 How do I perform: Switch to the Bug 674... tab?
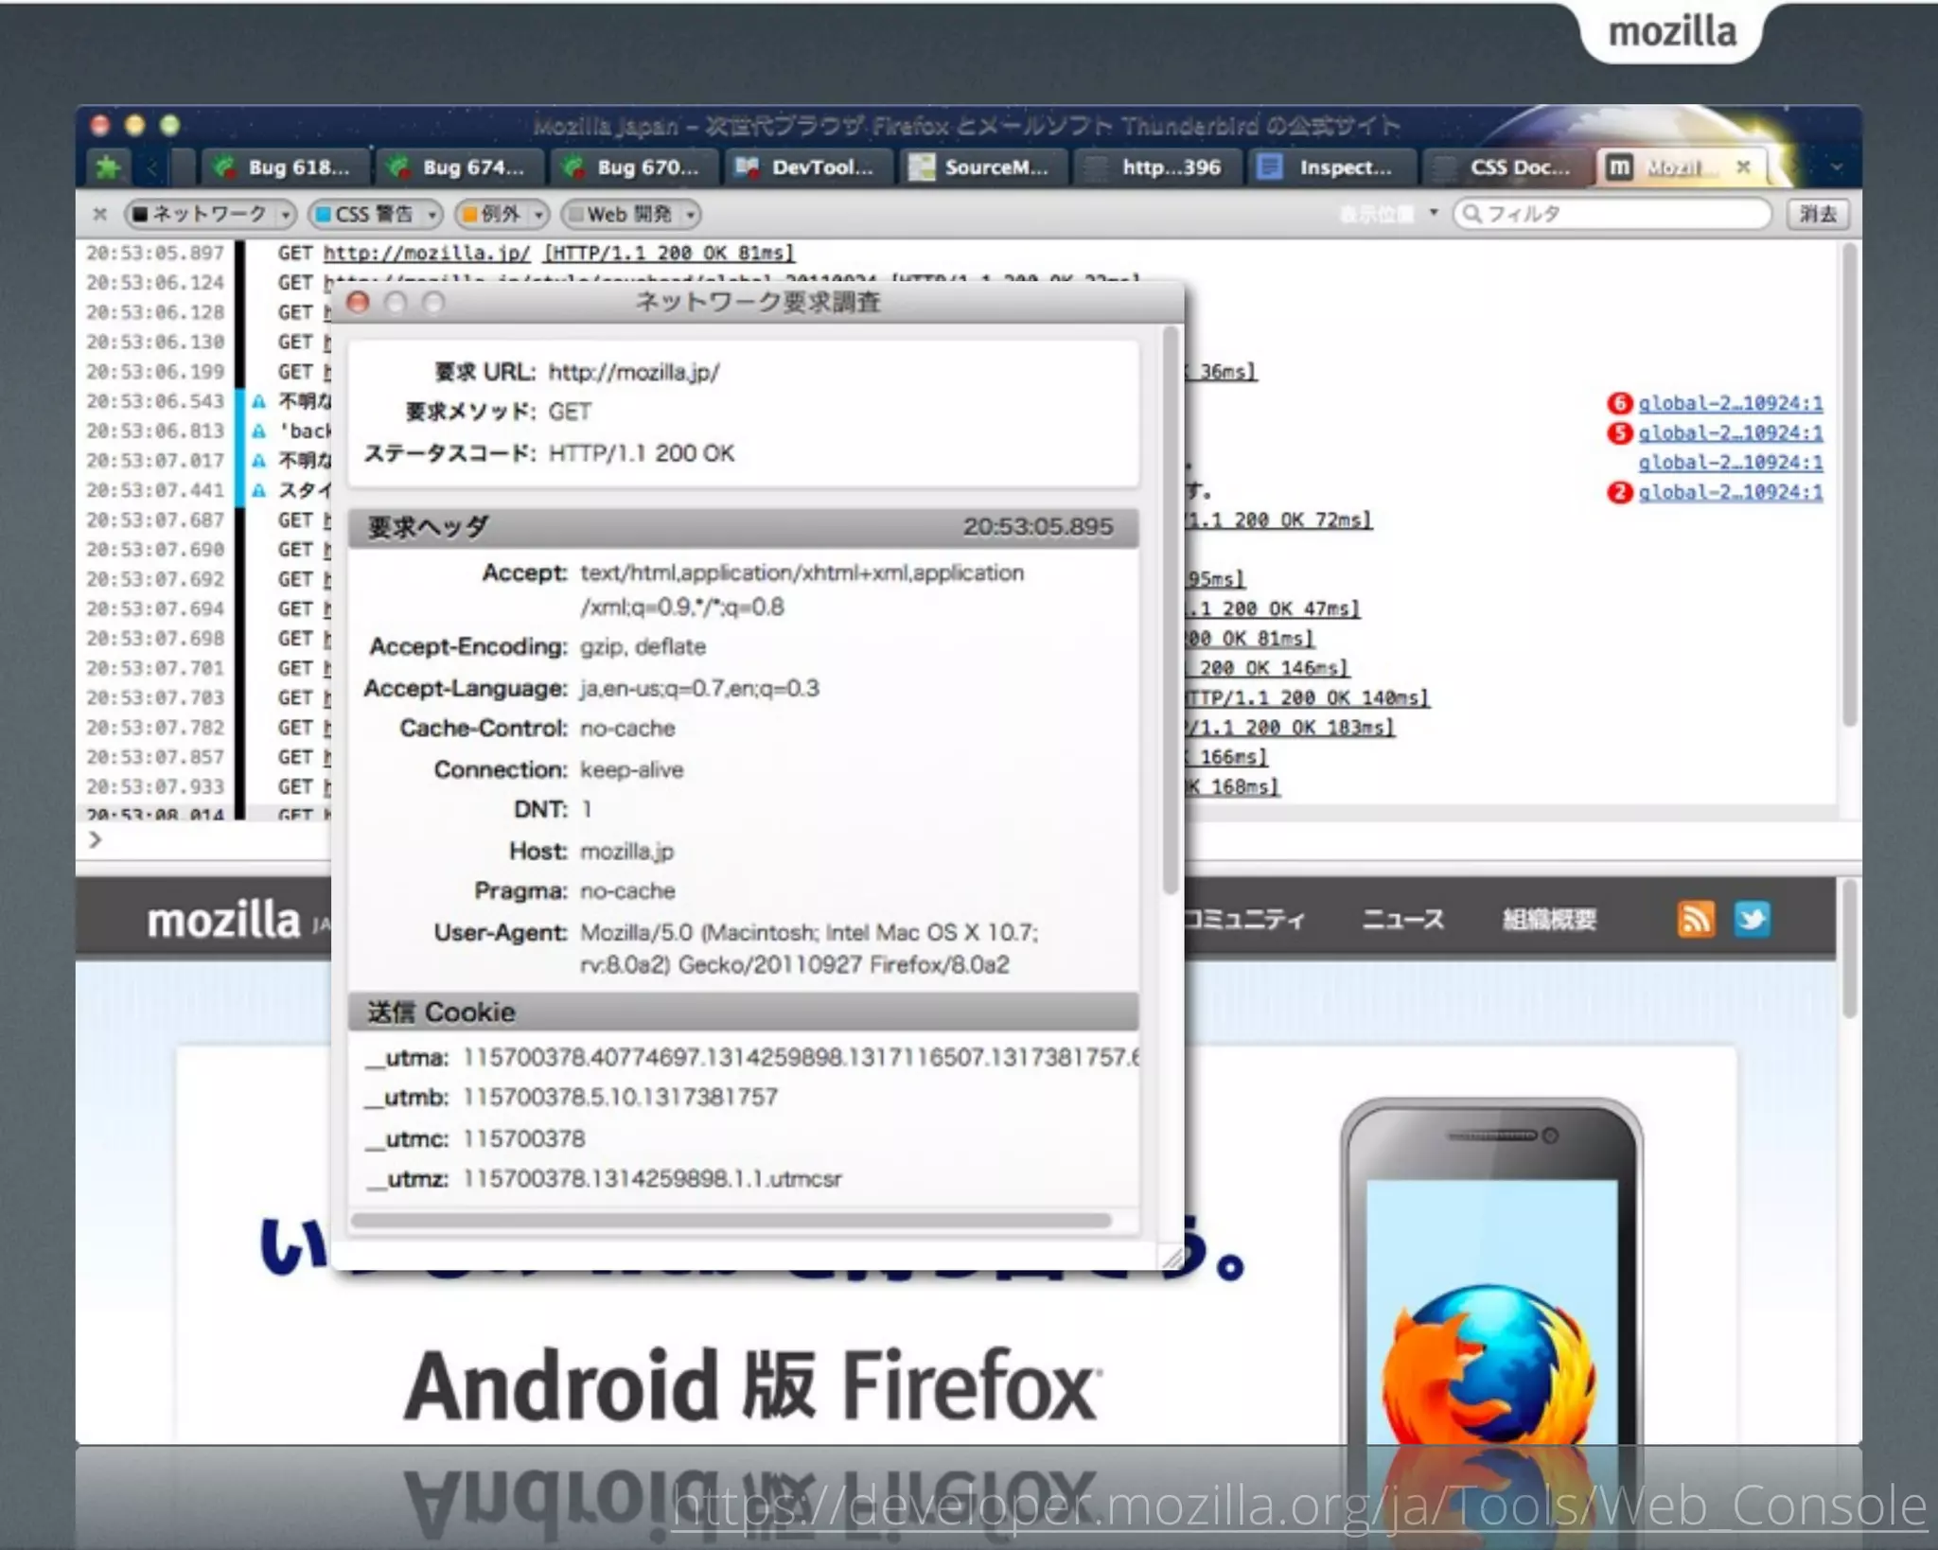461,167
